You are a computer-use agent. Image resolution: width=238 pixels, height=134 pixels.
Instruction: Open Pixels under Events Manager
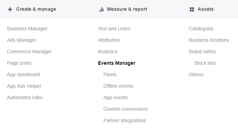(110, 74)
